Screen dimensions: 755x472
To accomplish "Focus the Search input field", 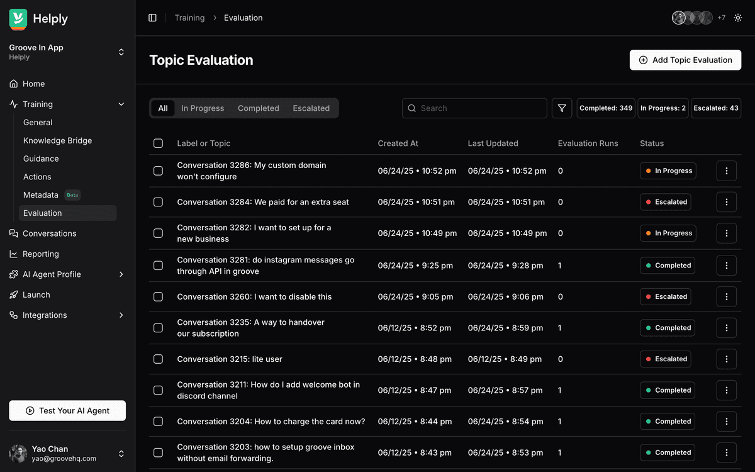I will (x=474, y=108).
